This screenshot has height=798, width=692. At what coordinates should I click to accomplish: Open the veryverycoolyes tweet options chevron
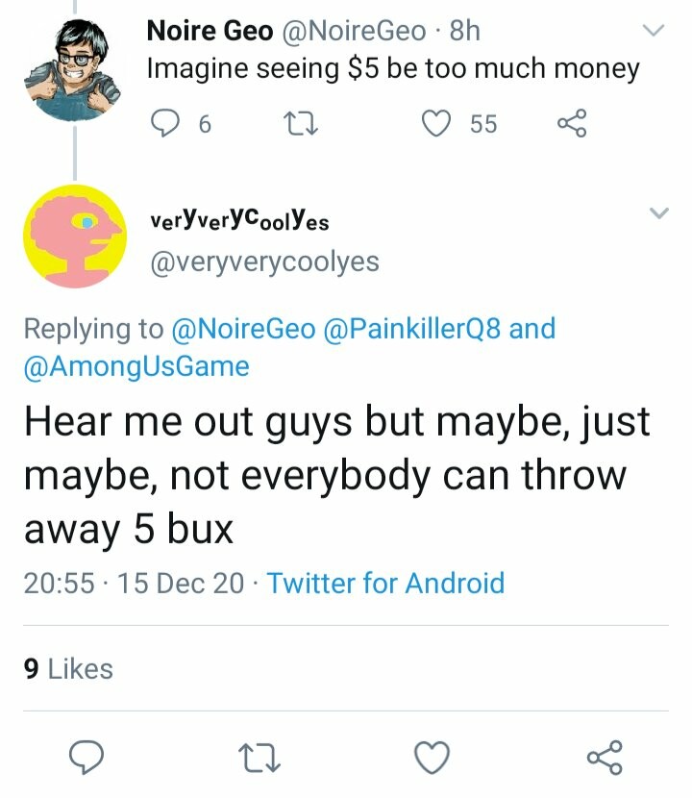[x=658, y=212]
